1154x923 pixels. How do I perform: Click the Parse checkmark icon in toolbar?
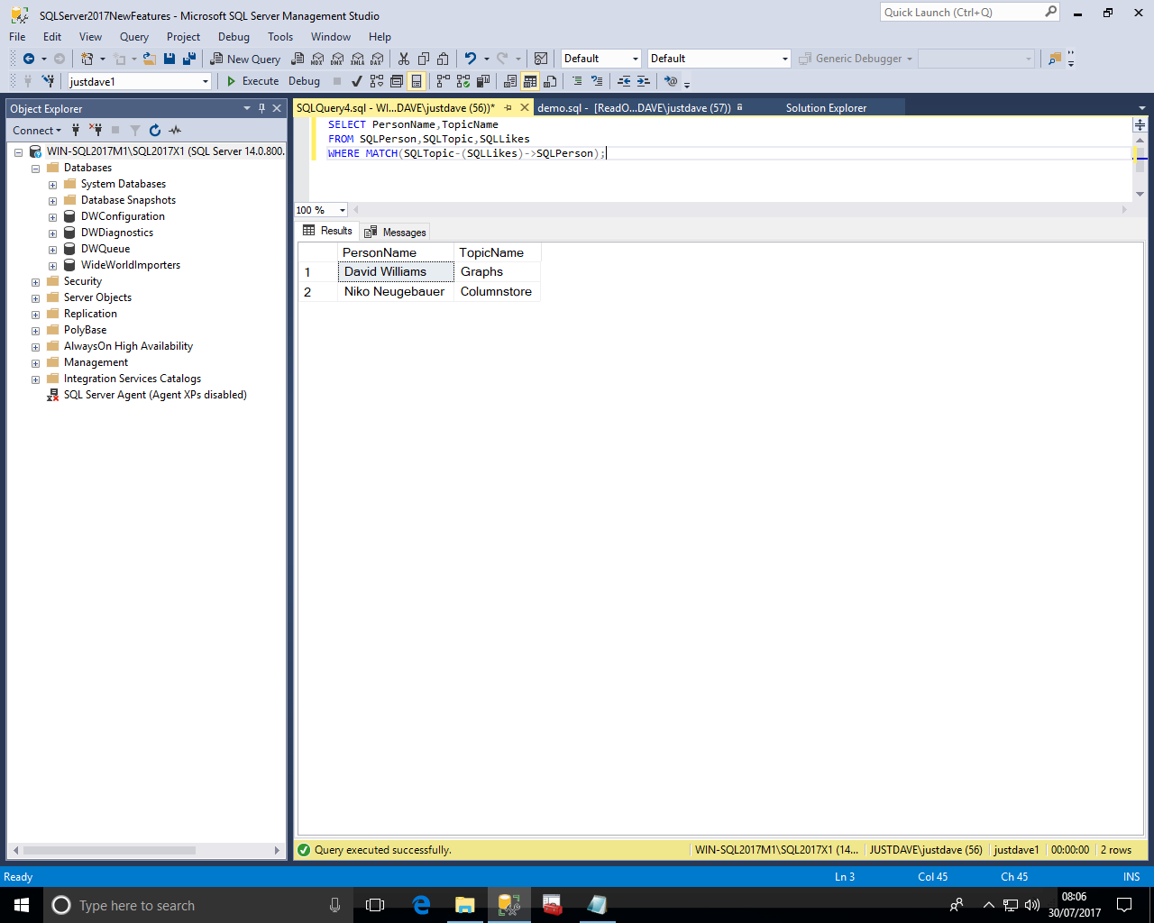click(357, 81)
